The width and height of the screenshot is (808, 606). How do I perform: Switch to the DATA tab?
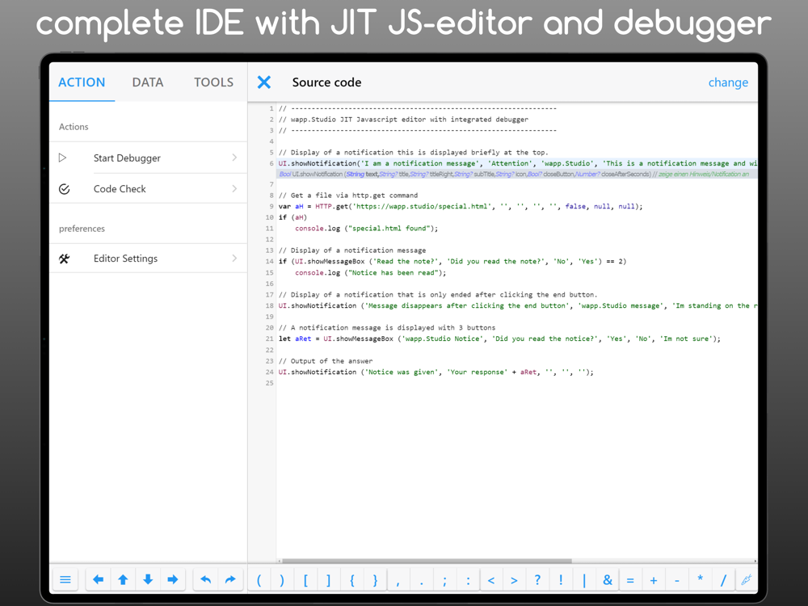(148, 82)
